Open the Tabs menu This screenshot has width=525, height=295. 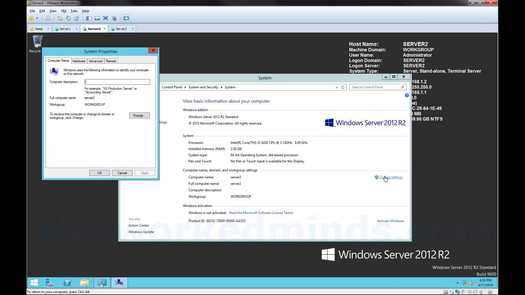coord(74,11)
